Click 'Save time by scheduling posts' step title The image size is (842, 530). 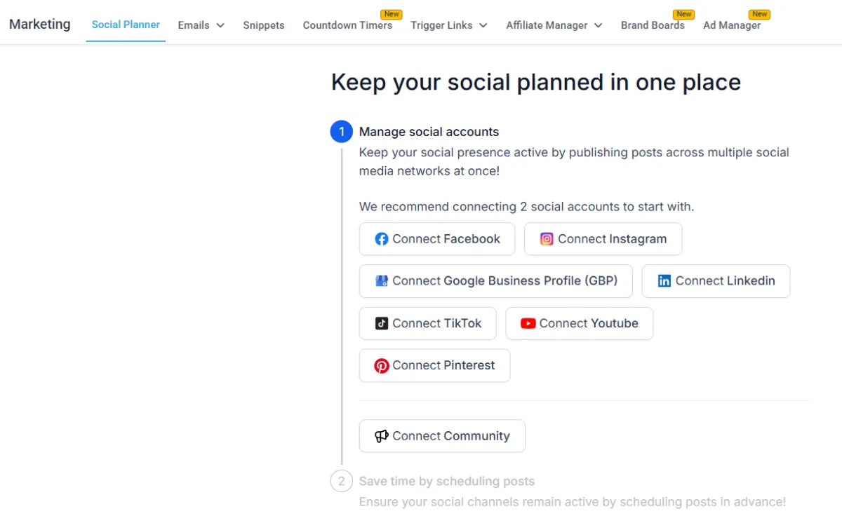pos(447,482)
